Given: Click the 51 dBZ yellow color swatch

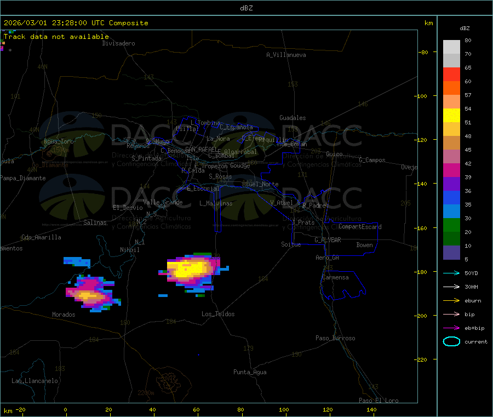Looking at the screenshot, I should (x=451, y=116).
